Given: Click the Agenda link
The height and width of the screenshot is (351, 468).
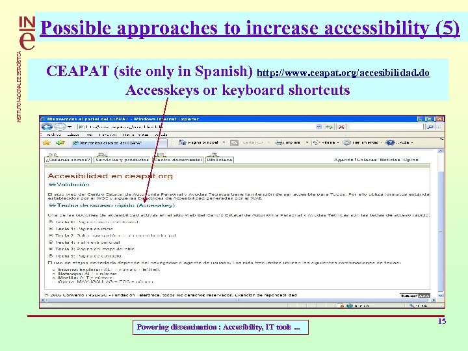Looking at the screenshot, I should [x=344, y=160].
